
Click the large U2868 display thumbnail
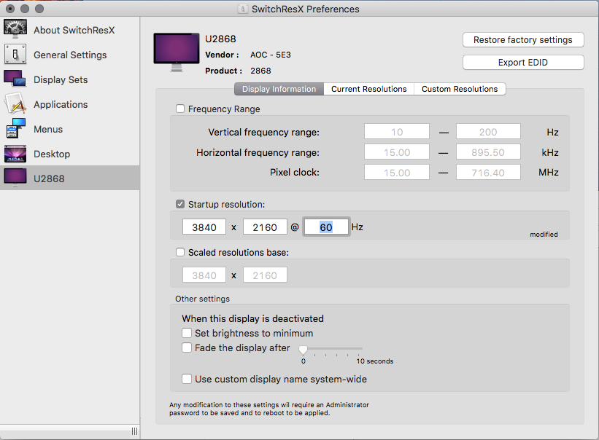[x=177, y=52]
